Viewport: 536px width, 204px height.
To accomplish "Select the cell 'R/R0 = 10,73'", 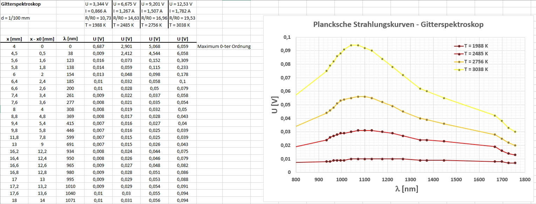I will [x=98, y=18].
